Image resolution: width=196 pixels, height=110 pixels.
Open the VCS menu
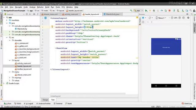63,7
